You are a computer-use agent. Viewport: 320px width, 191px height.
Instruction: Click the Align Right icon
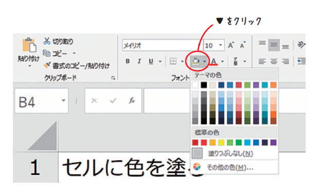pyautogui.click(x=286, y=61)
